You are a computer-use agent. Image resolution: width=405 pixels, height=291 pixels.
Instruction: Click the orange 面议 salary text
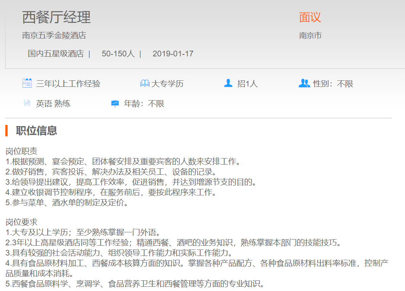310,18
